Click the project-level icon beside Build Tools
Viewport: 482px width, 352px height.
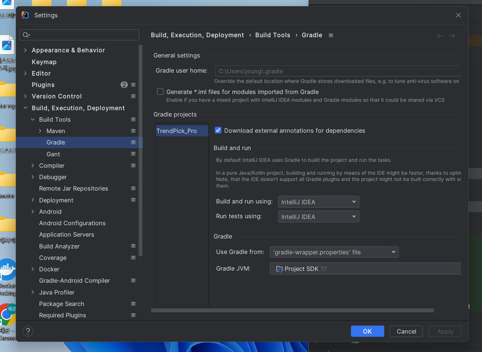[x=133, y=119]
